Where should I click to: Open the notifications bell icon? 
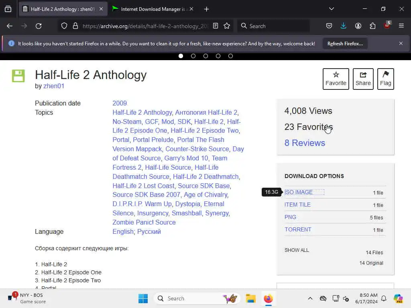pos(384,298)
